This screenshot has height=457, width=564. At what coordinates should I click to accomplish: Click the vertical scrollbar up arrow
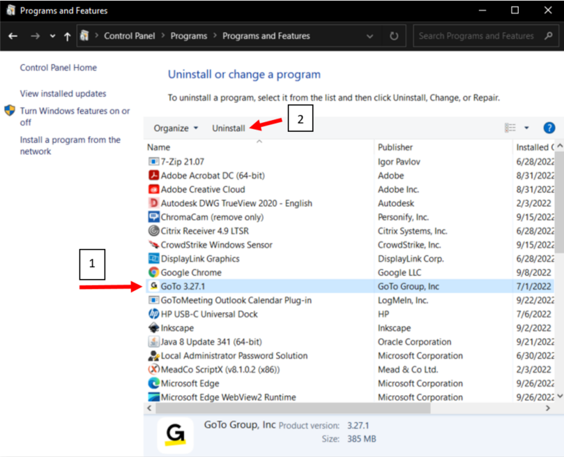point(560,146)
